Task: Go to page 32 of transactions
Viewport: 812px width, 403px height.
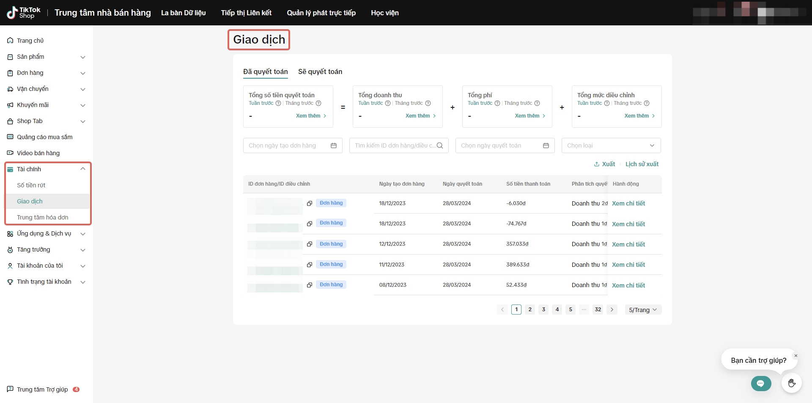Action: 598,310
